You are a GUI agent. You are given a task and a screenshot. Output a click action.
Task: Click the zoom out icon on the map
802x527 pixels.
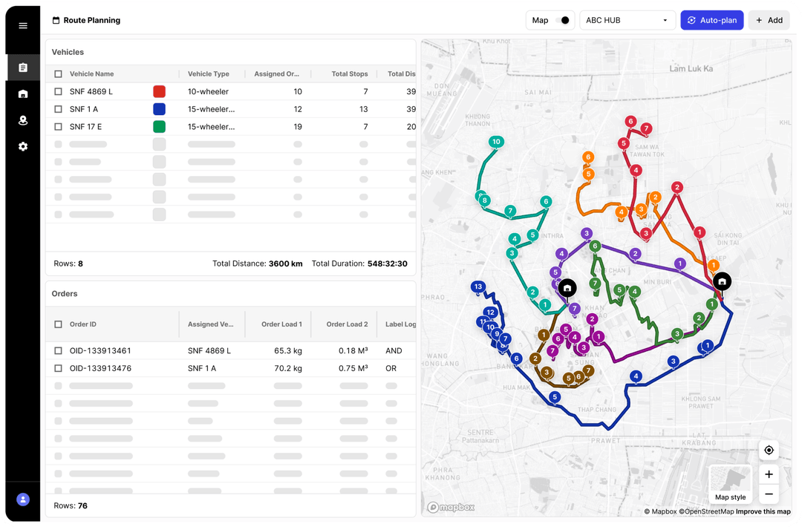coord(769,494)
